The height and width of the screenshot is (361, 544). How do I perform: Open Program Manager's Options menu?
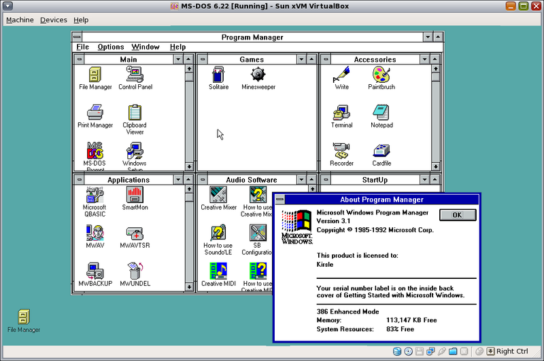coord(111,47)
